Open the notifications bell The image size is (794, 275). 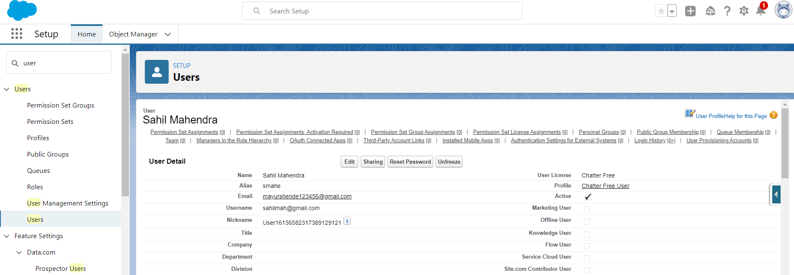pyautogui.click(x=761, y=11)
